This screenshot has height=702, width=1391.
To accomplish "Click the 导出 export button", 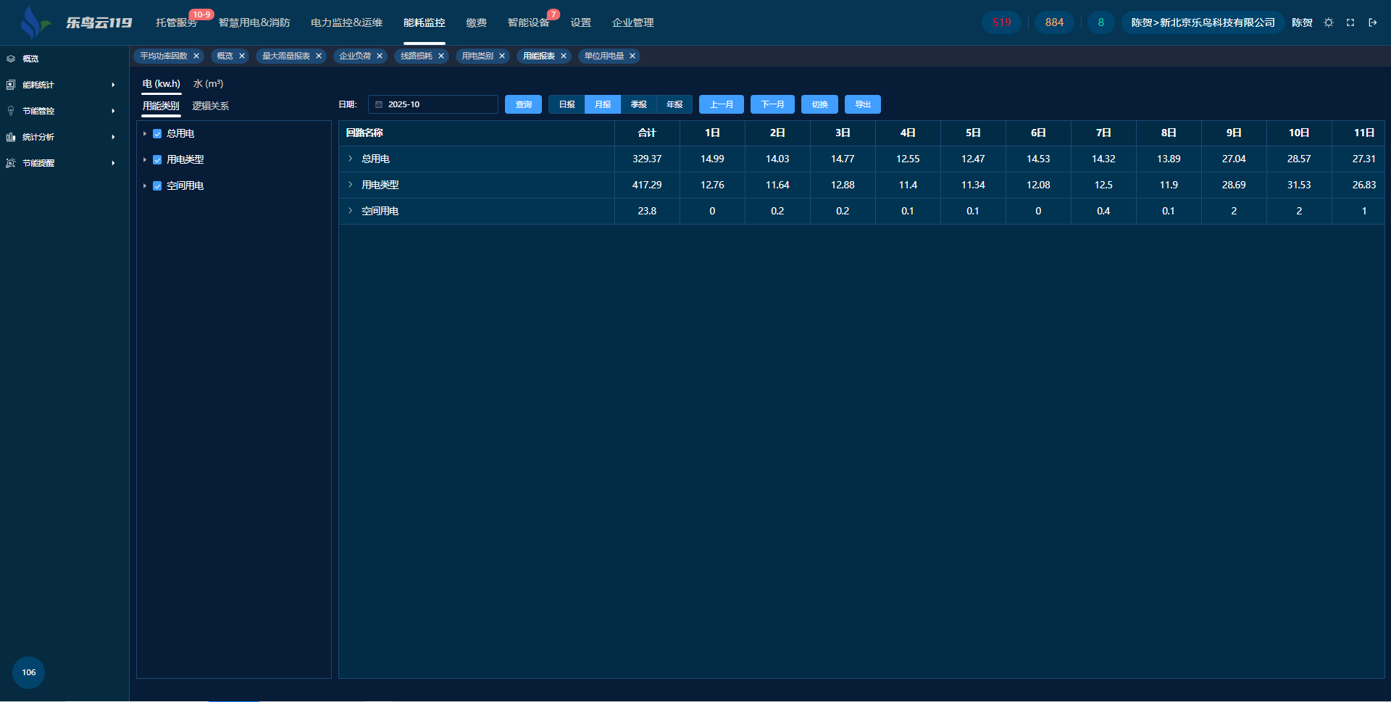I will [862, 104].
